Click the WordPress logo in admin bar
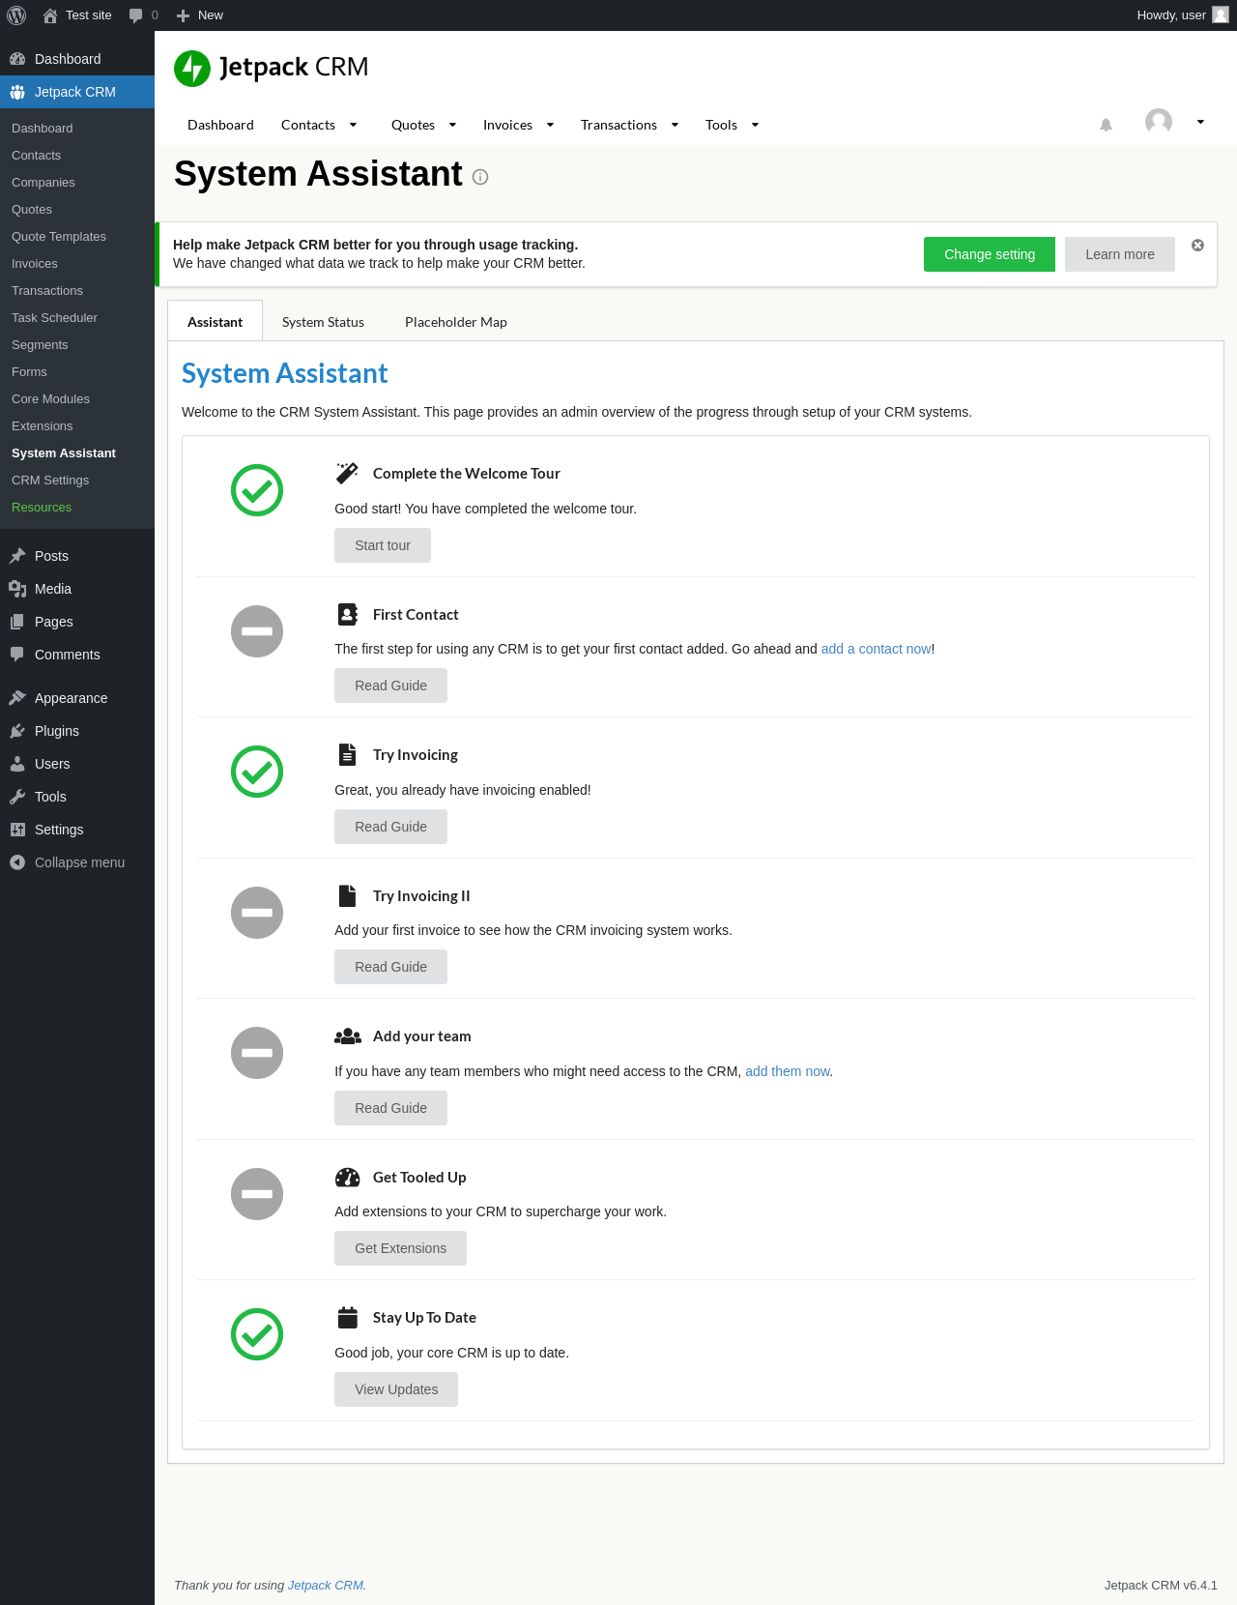This screenshot has height=1605, width=1237. pyautogui.click(x=16, y=15)
